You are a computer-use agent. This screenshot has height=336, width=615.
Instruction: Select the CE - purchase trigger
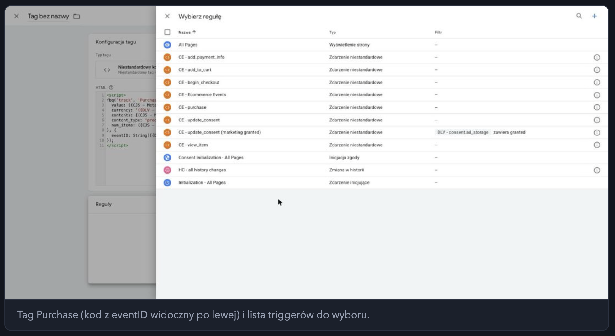[x=382, y=107]
